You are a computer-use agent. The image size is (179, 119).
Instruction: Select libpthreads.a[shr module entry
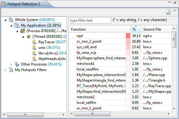point(52,59)
